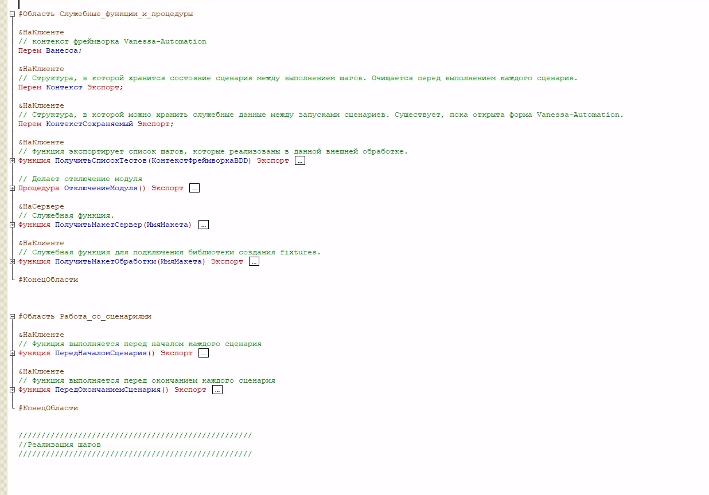Collapse the Работа_со_сценариями region
The width and height of the screenshot is (709, 495).
click(12, 317)
